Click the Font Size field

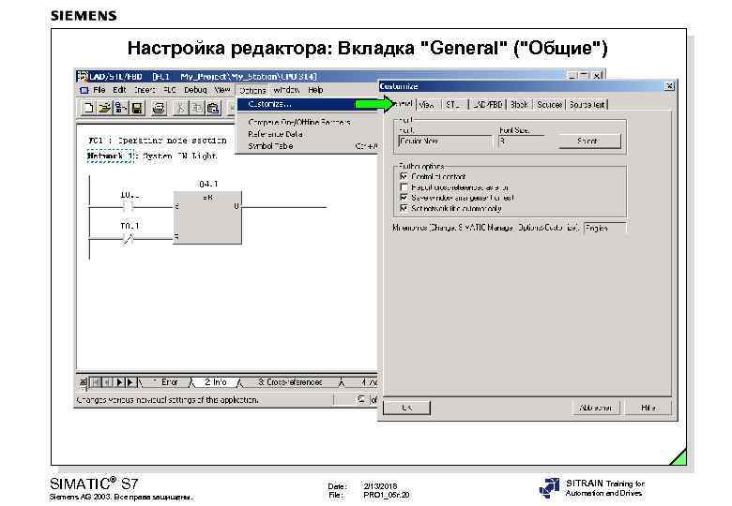pyautogui.click(x=521, y=141)
